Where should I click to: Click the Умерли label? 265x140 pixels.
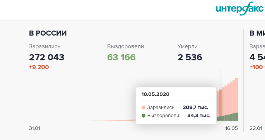click(187, 46)
